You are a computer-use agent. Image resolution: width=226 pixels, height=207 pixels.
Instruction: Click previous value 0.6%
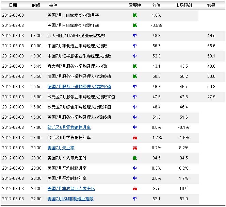pos(156,127)
